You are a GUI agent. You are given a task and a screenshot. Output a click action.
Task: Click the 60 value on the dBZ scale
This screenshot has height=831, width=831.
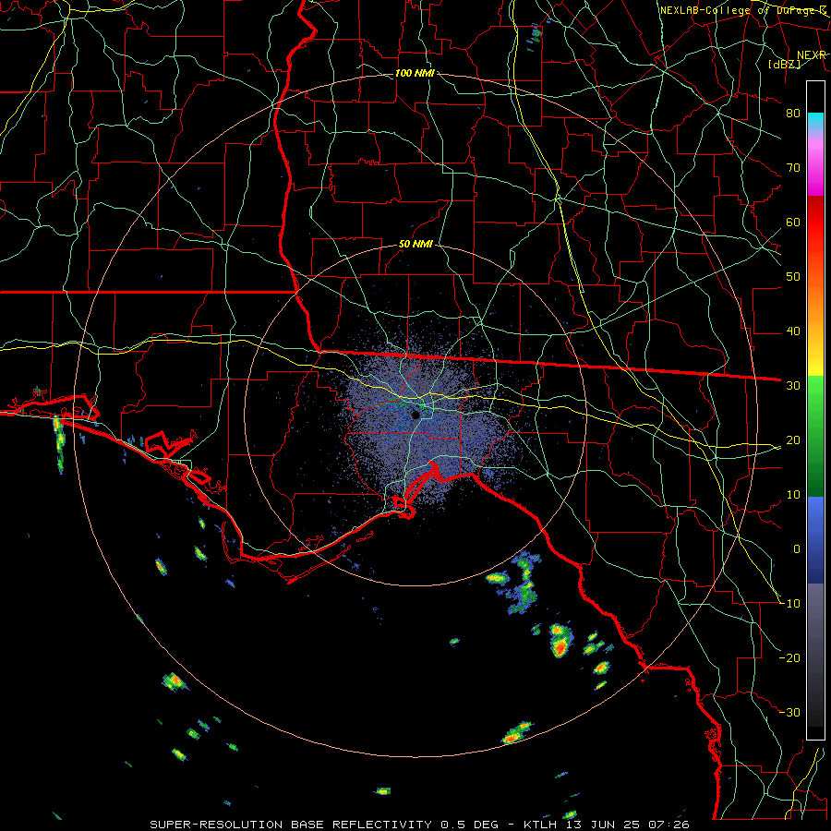click(793, 223)
